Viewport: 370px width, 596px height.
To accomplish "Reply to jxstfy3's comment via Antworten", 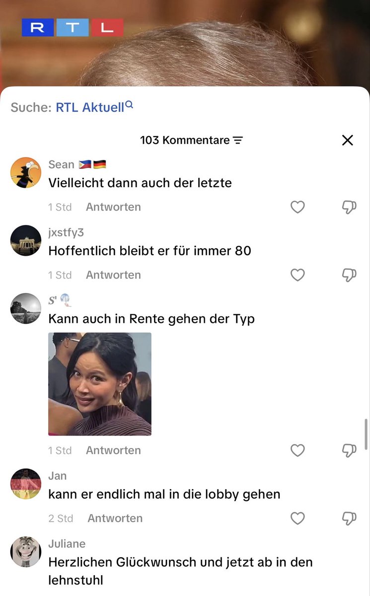I will pyautogui.click(x=113, y=275).
